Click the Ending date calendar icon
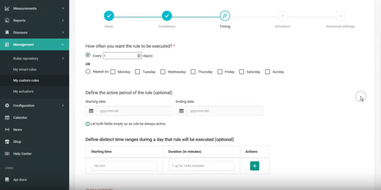 point(181,111)
